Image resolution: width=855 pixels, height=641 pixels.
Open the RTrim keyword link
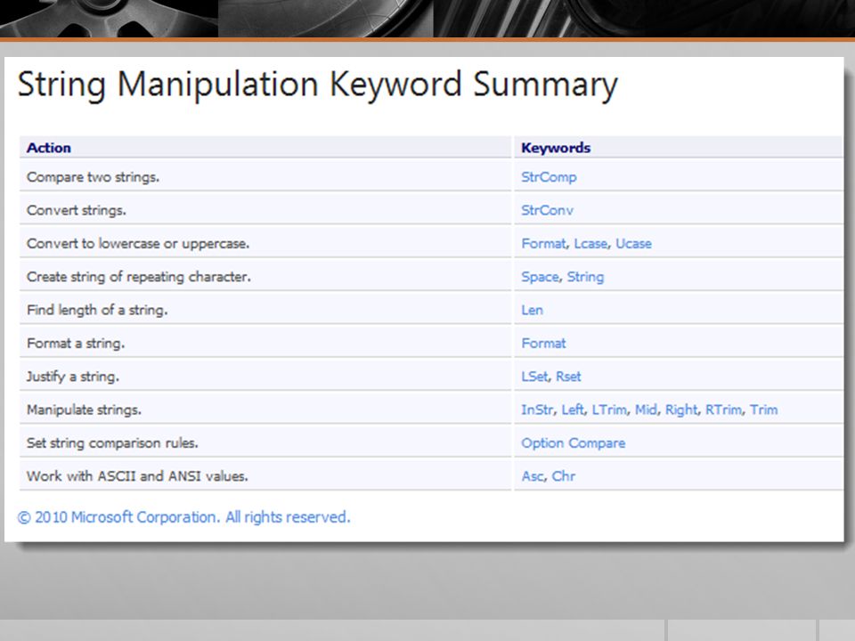tap(723, 410)
